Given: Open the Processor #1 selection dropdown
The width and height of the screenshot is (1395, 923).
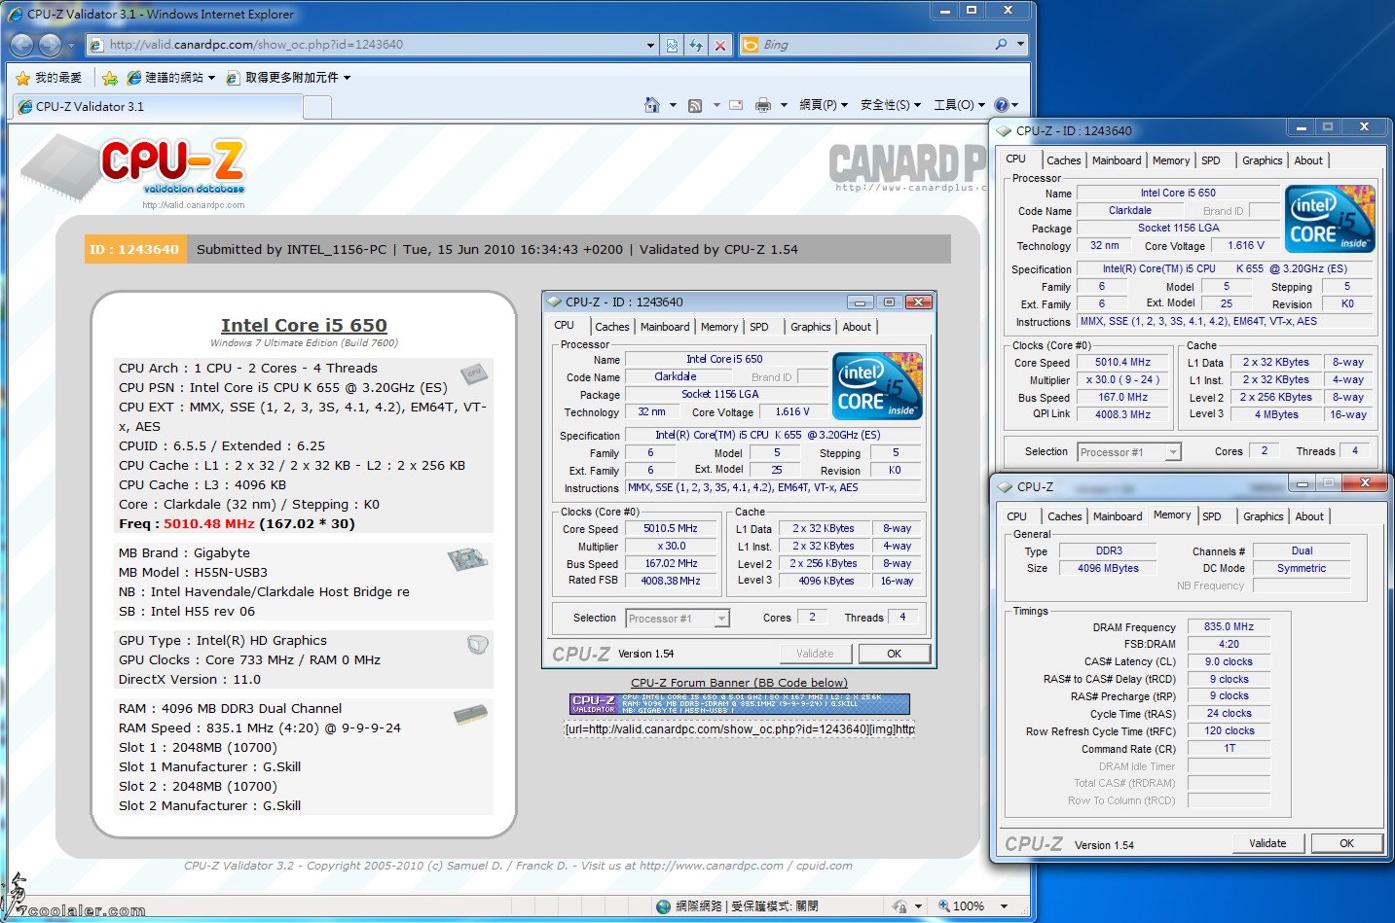Looking at the screenshot, I should click(1129, 452).
